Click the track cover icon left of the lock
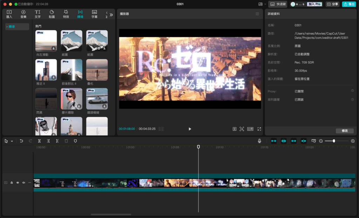Viewport: 359px width, 218px height. coord(6,183)
